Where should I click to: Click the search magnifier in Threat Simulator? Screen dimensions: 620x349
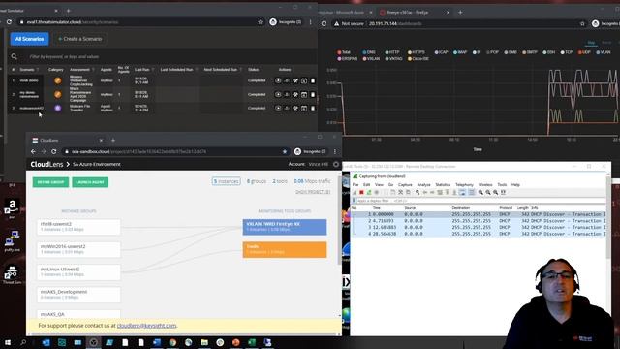(15, 56)
